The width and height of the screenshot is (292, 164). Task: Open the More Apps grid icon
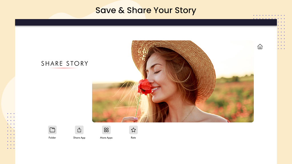106,130
